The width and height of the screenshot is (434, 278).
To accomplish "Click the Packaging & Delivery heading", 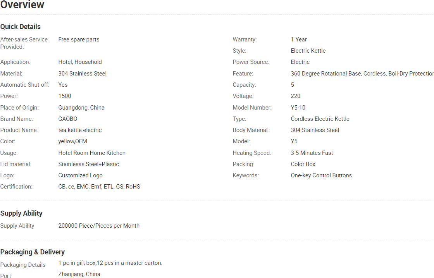I will pos(33,252).
